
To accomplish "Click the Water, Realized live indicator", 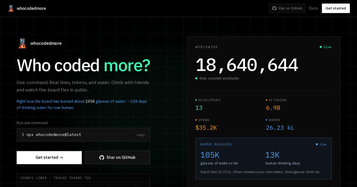I will point(321,144).
